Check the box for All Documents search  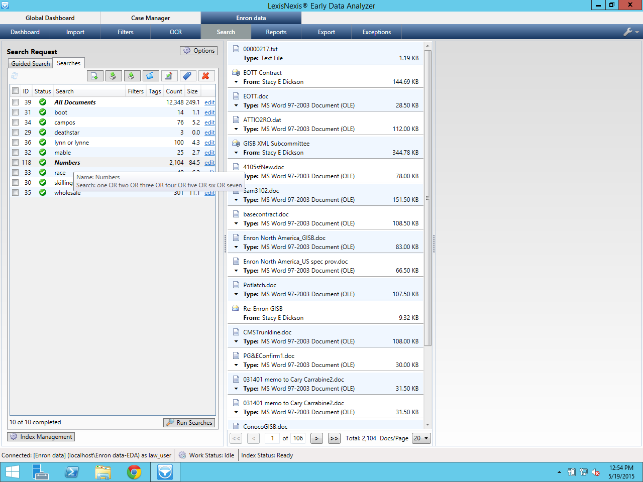[16, 102]
